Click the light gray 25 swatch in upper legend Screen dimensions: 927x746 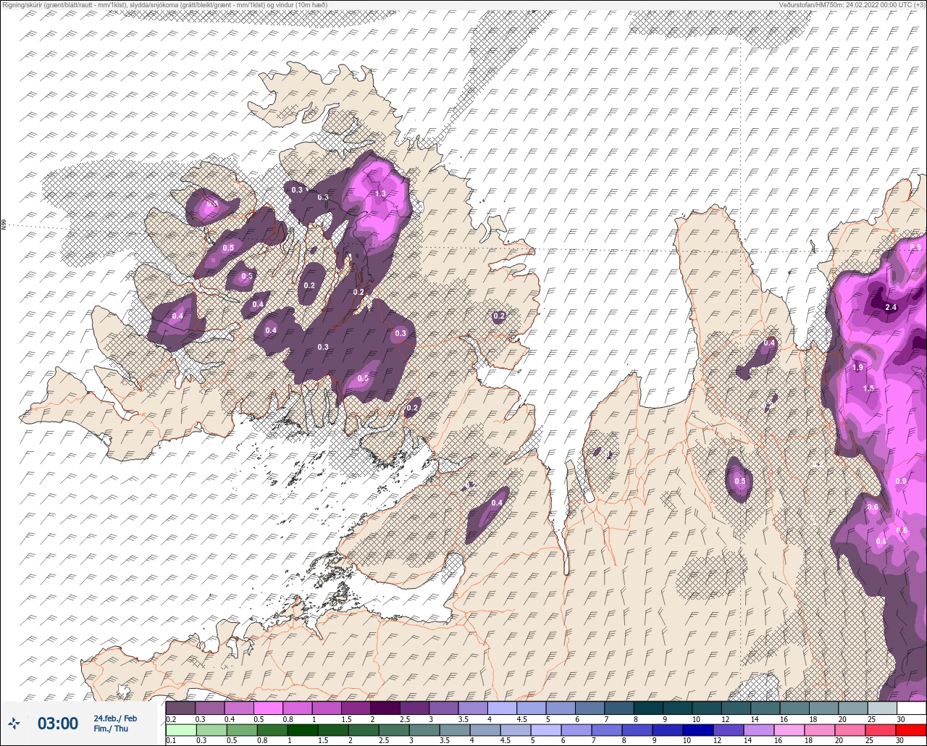click(x=882, y=708)
